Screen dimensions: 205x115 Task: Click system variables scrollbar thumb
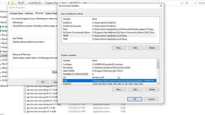(158, 65)
